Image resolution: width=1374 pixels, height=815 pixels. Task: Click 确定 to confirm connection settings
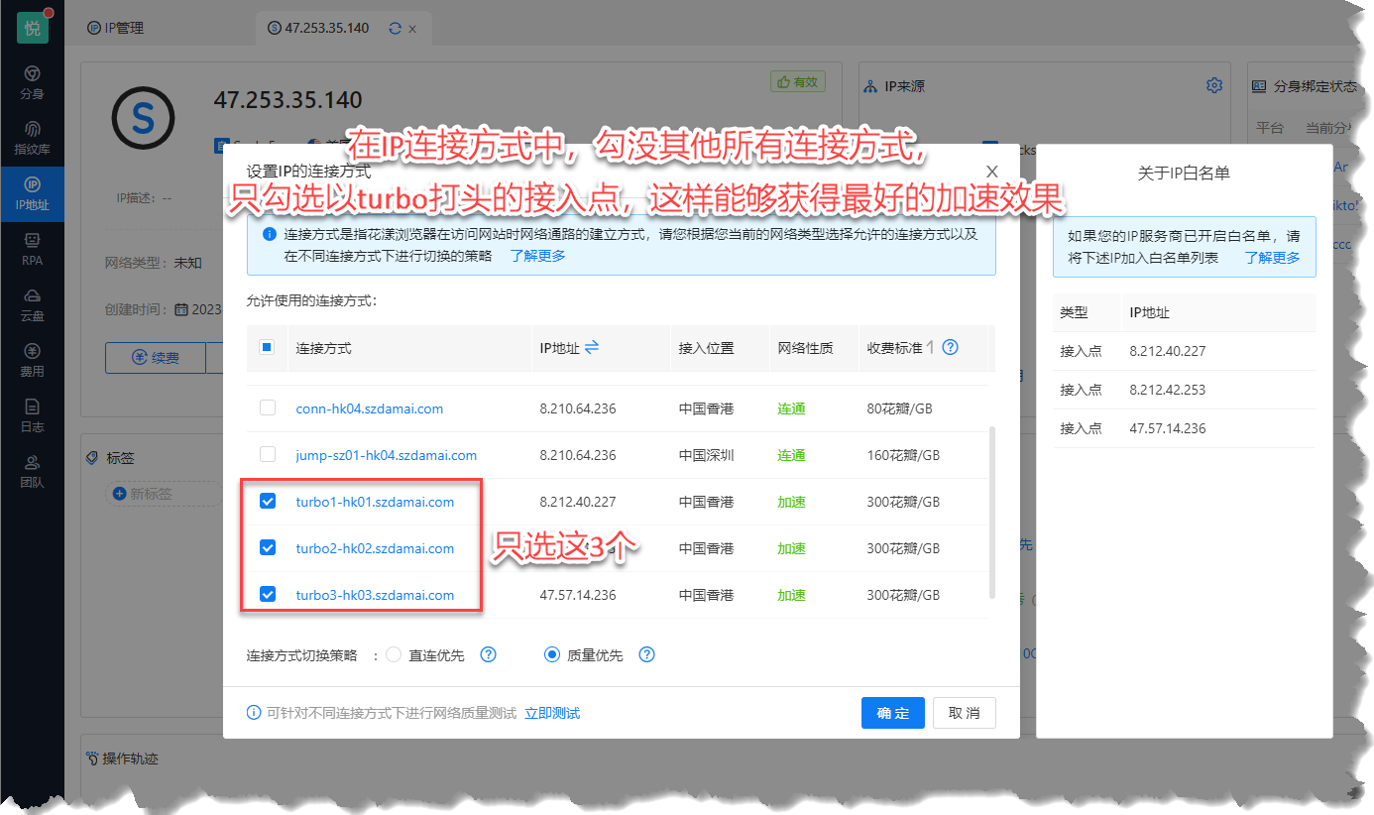pos(893,713)
